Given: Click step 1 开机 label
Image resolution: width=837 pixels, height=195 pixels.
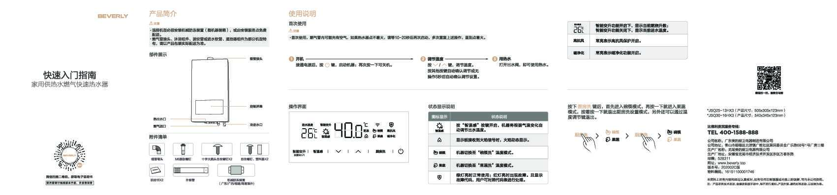Looking at the screenshot, I should coord(300,59).
